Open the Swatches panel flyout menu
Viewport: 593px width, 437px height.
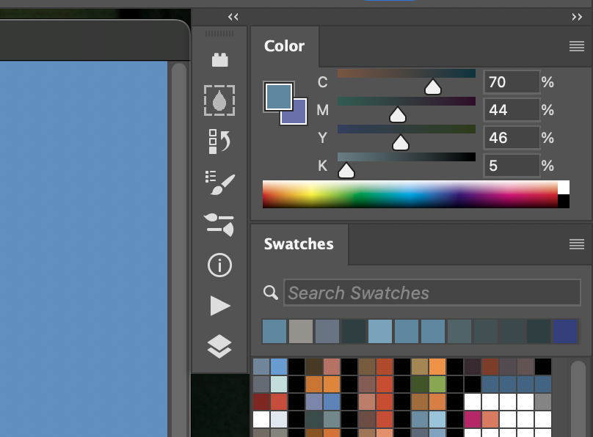coord(575,244)
